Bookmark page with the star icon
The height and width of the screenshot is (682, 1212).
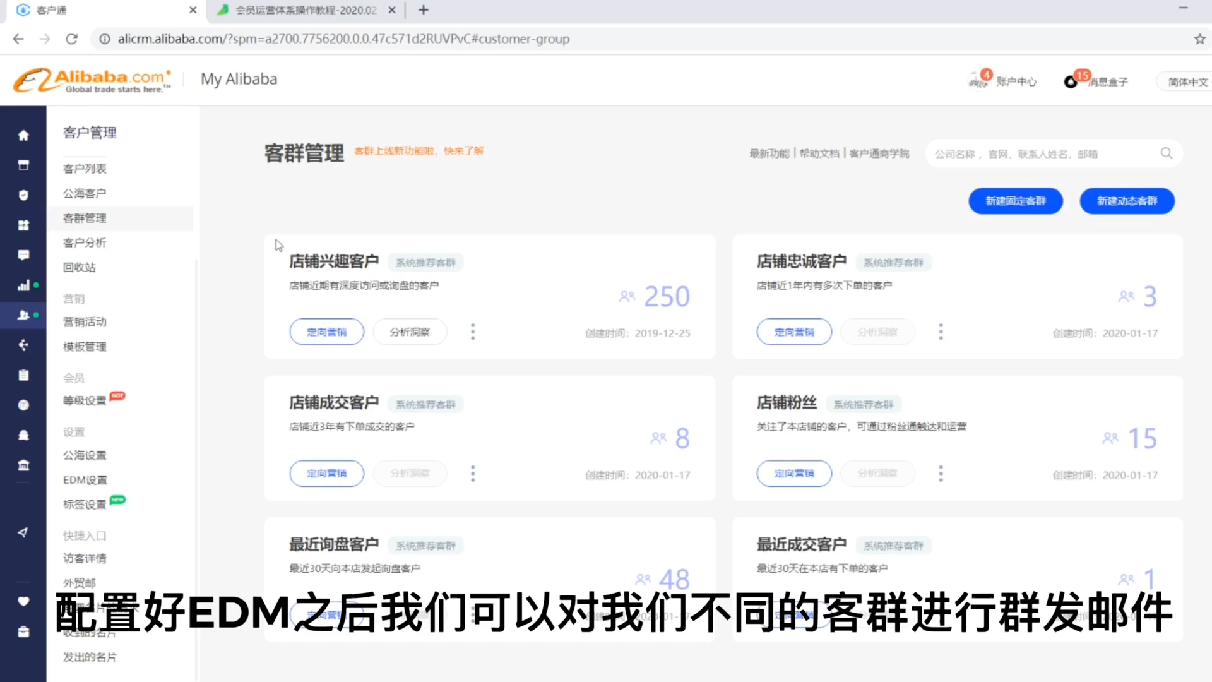coord(1199,39)
